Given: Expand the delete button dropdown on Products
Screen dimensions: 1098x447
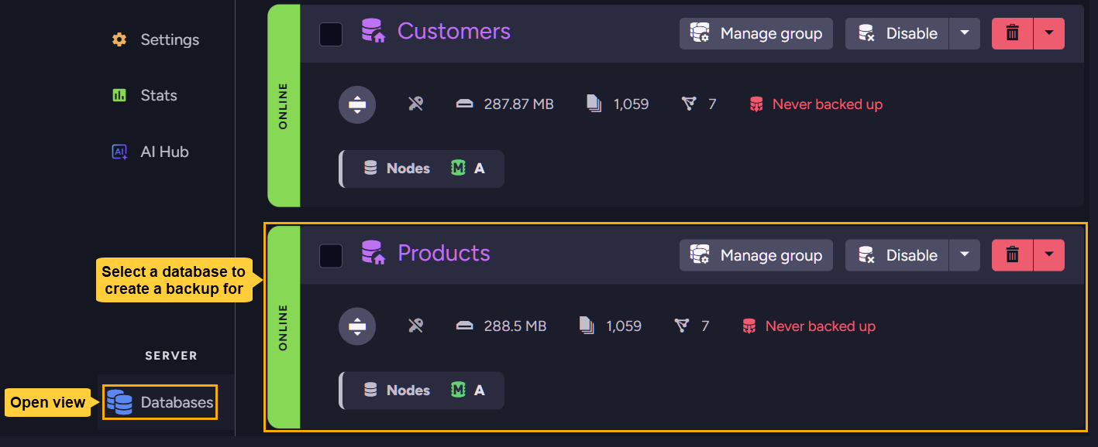Looking at the screenshot, I should tap(1050, 254).
